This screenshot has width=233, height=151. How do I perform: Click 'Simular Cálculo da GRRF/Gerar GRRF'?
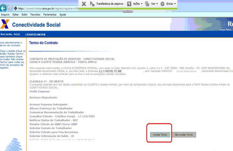54,124
